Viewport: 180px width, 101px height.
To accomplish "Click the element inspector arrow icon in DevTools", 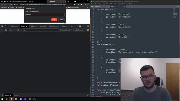I will pyautogui.click(x=2, y=26).
